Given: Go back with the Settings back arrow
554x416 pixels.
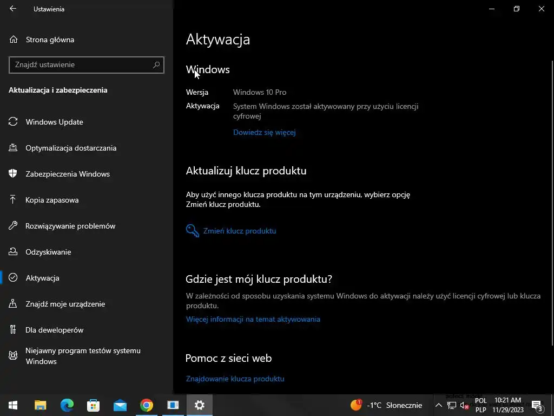Looking at the screenshot, I should pos(13,9).
